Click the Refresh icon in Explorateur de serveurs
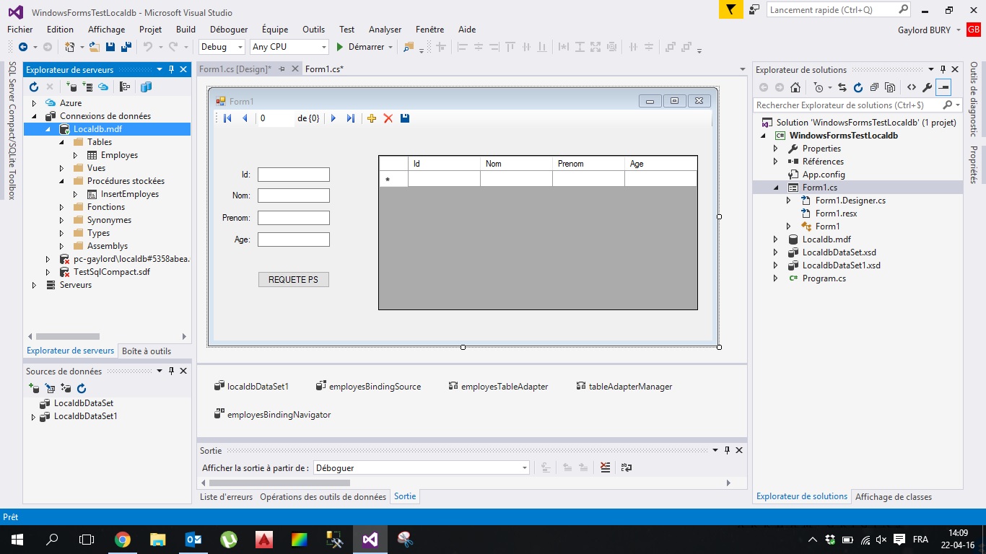Image resolution: width=986 pixels, height=554 pixels. [x=33, y=87]
